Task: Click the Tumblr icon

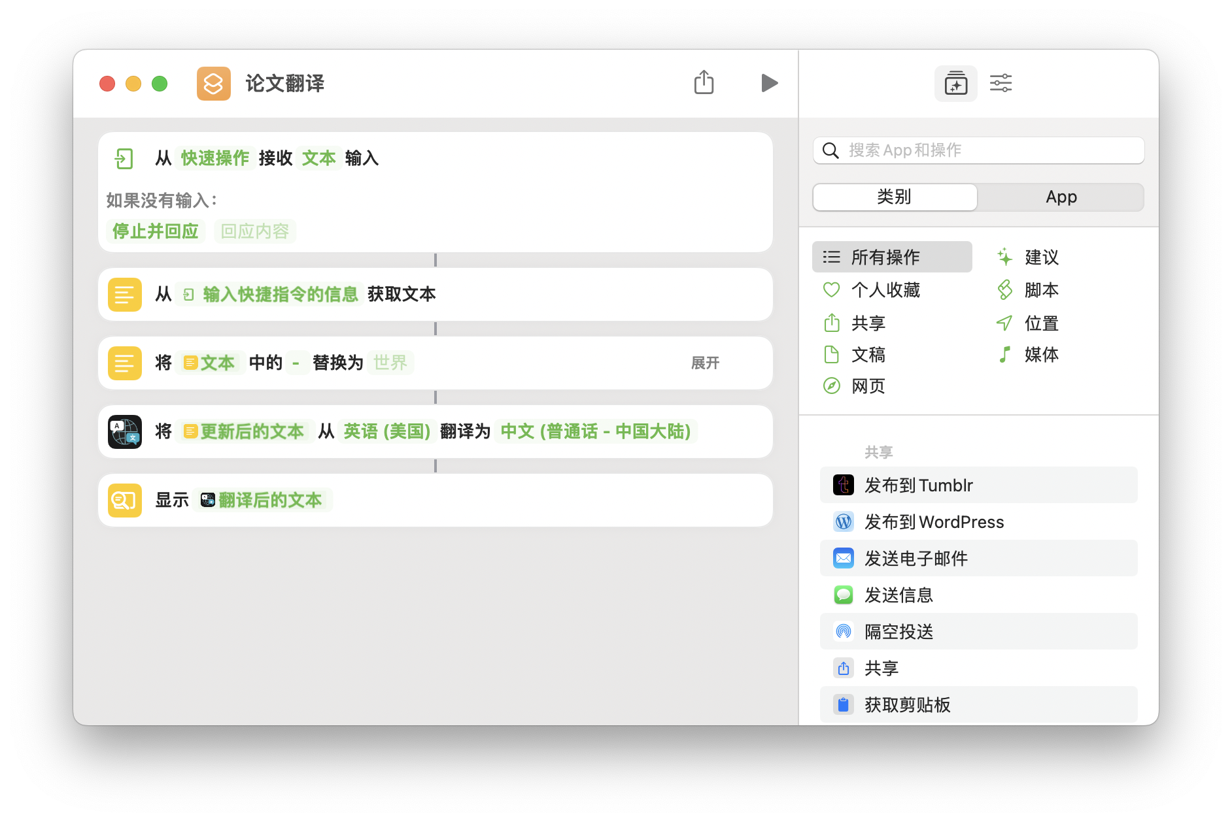Action: [844, 485]
